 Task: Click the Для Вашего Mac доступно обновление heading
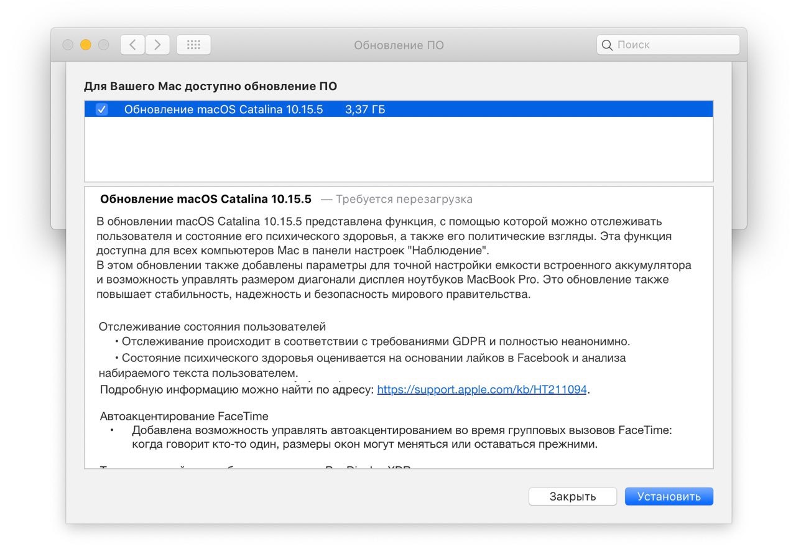click(210, 86)
